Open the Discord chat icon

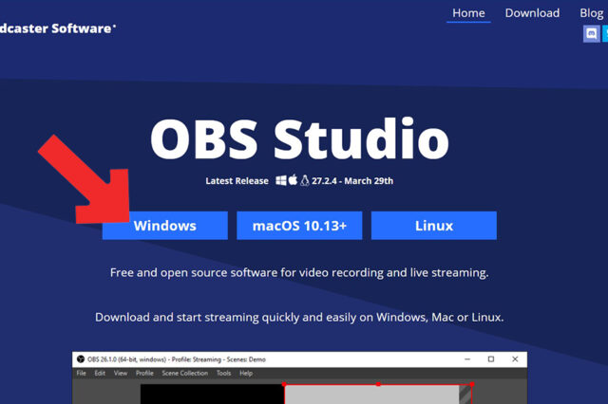pos(591,34)
